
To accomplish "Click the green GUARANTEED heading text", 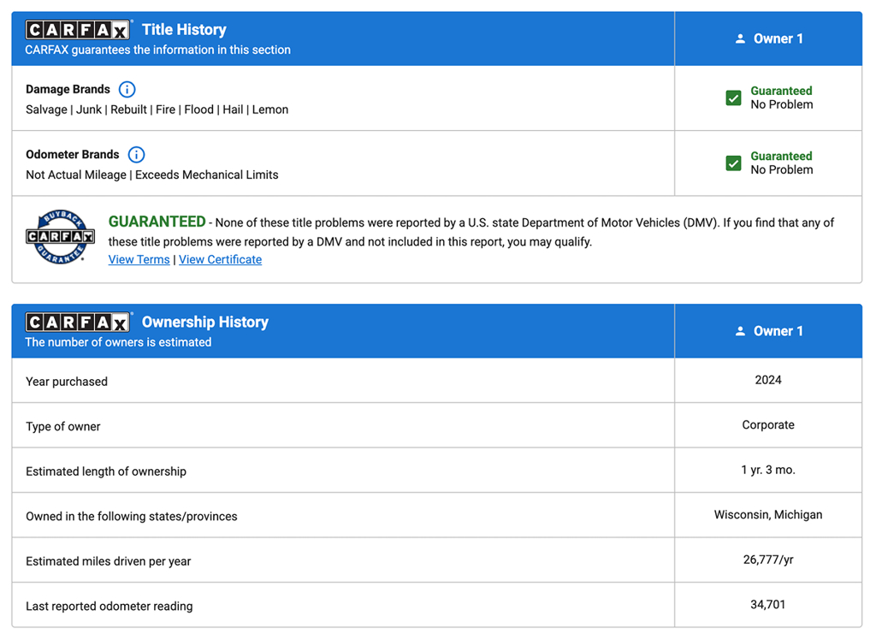I will (157, 222).
